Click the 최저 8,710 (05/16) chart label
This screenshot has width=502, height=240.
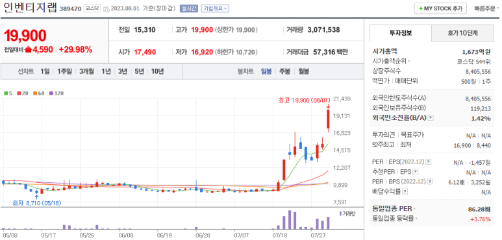click(x=37, y=203)
